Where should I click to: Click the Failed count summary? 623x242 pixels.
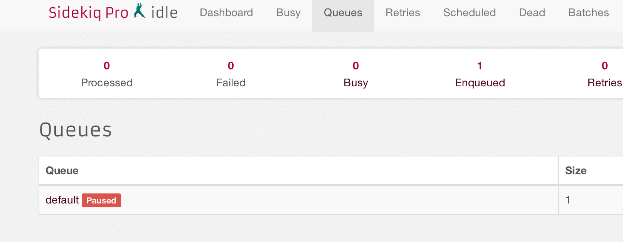point(231,74)
